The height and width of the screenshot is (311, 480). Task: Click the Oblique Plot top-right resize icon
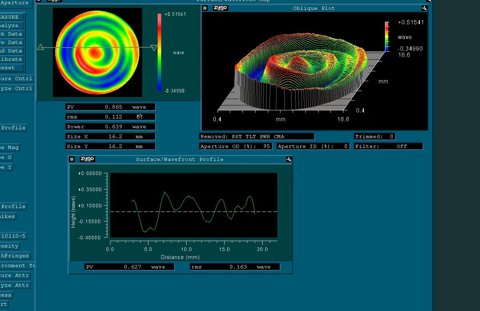[424, 8]
